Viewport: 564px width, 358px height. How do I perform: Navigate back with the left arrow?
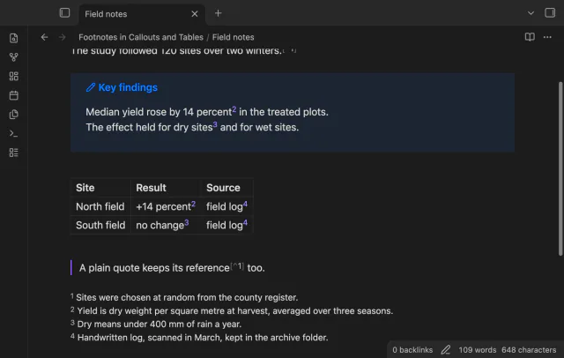[x=44, y=37]
